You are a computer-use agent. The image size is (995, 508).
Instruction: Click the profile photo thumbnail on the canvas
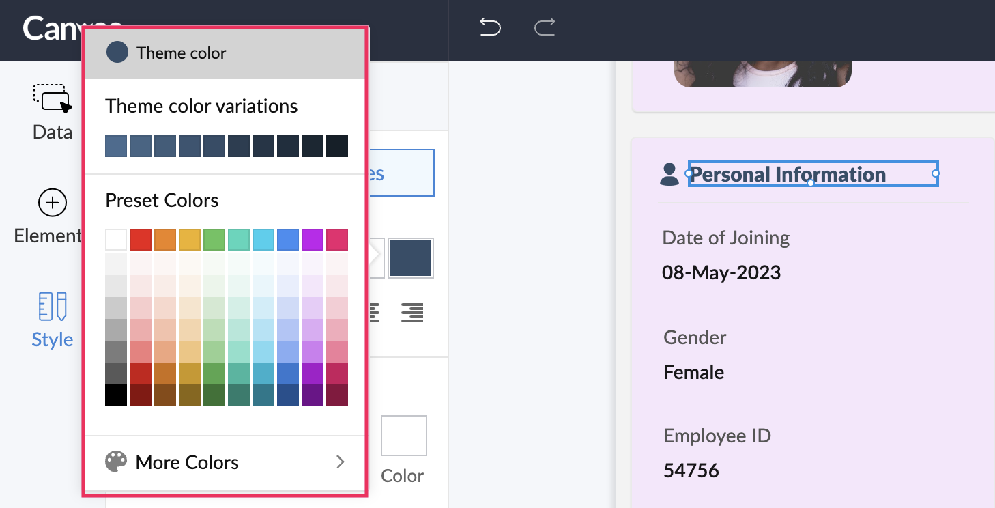tap(763, 74)
